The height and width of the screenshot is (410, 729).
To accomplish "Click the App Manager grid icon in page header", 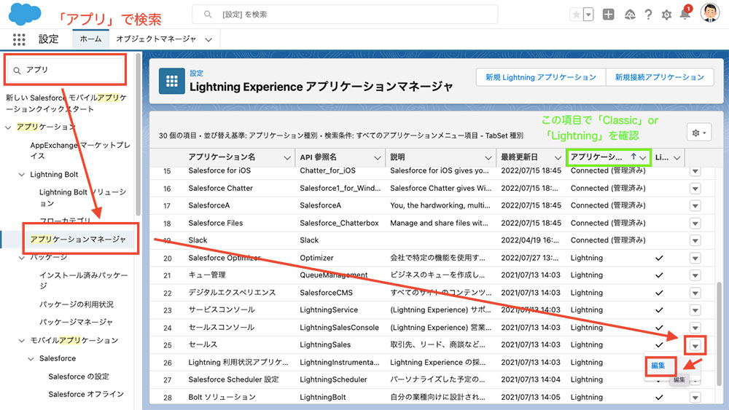I will [171, 82].
